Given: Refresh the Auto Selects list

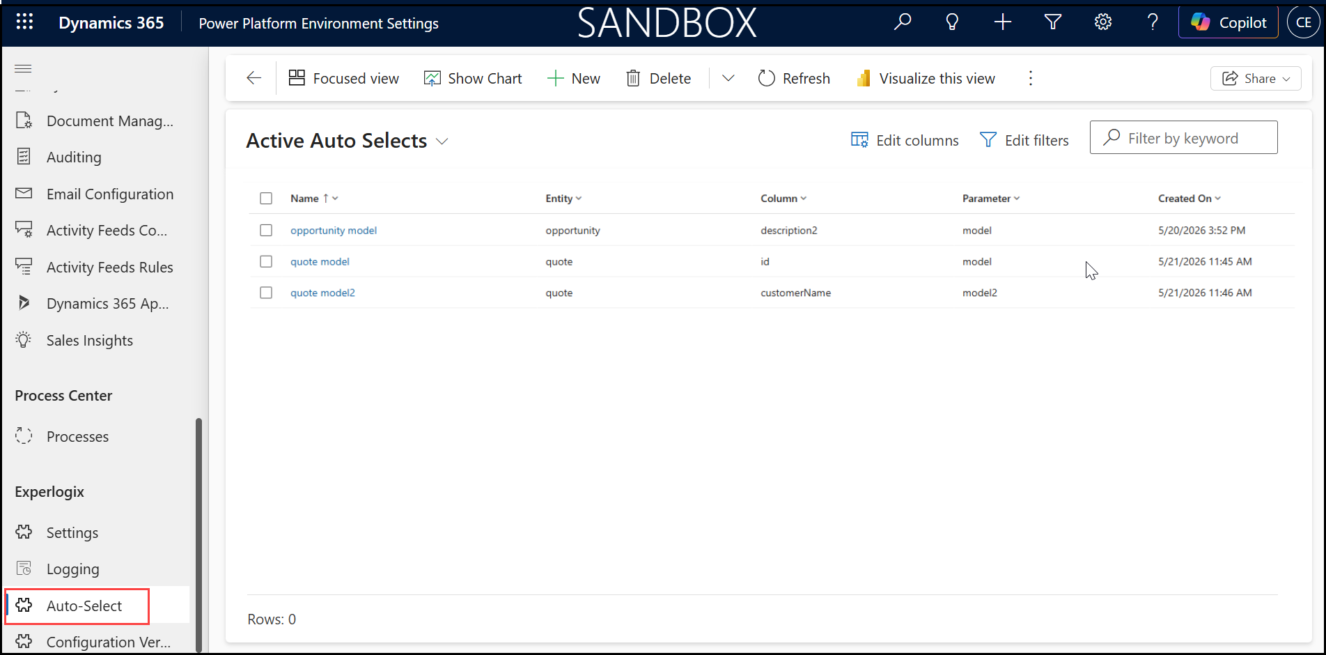Looking at the screenshot, I should 794,78.
